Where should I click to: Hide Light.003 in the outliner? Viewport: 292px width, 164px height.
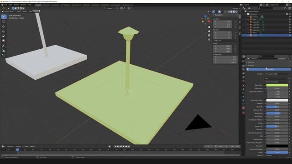pyautogui.click(x=289, y=27)
